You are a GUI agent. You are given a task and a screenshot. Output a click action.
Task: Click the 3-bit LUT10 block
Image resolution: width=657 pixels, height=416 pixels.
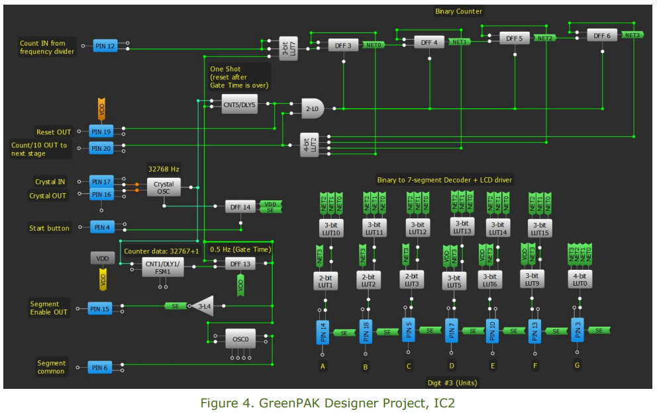[x=331, y=229]
